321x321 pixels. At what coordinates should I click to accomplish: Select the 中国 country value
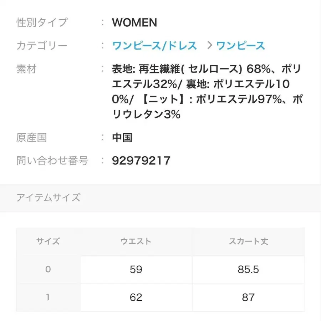coord(122,137)
